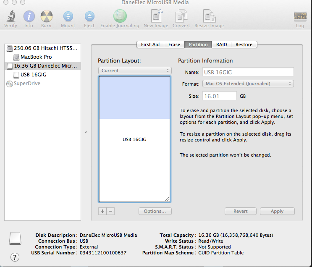Click the partition Size field

coord(220,96)
